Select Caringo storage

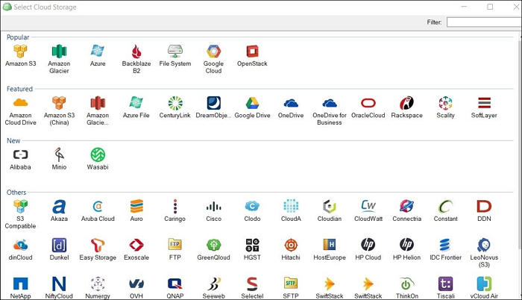[175, 210]
